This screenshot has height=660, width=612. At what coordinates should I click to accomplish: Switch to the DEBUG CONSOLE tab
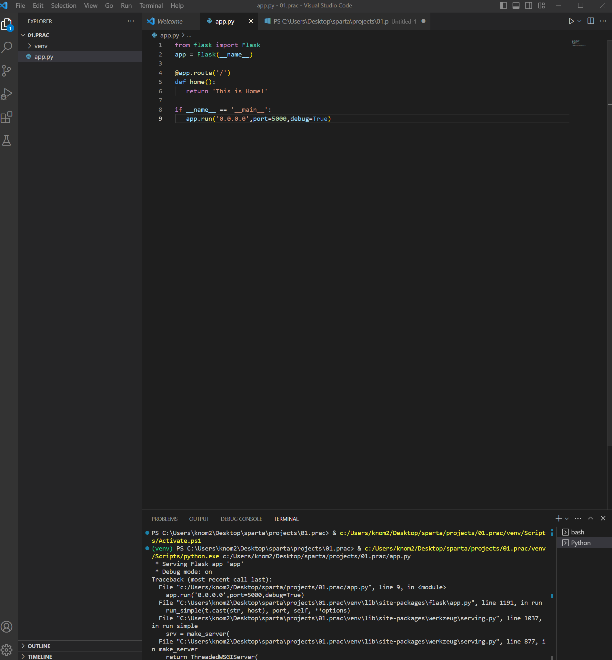[x=241, y=519]
